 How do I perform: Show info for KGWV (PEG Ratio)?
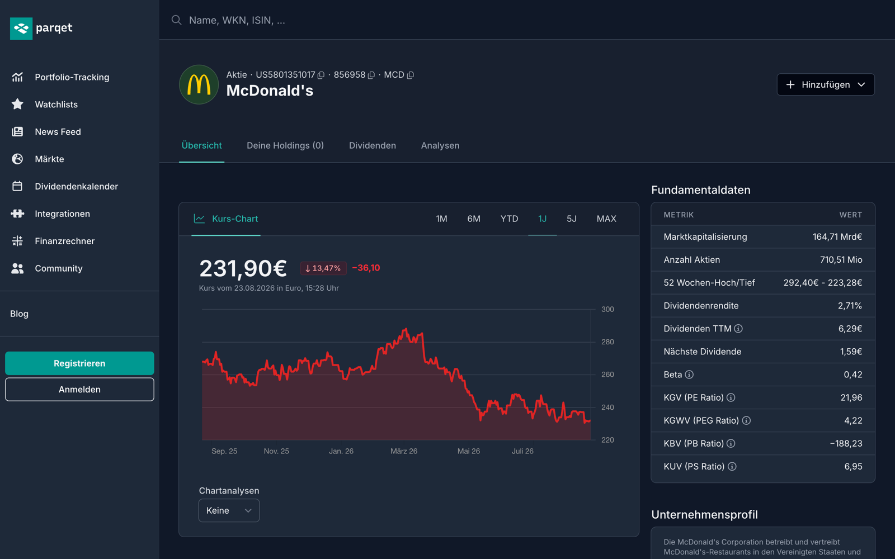click(746, 420)
